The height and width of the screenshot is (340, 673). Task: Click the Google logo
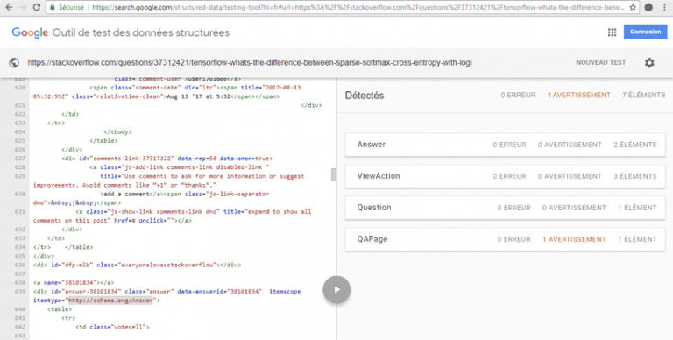tap(30, 32)
